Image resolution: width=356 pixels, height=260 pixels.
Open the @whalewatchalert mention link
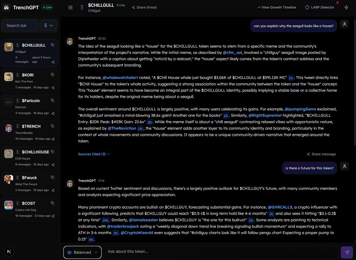coord(120,78)
